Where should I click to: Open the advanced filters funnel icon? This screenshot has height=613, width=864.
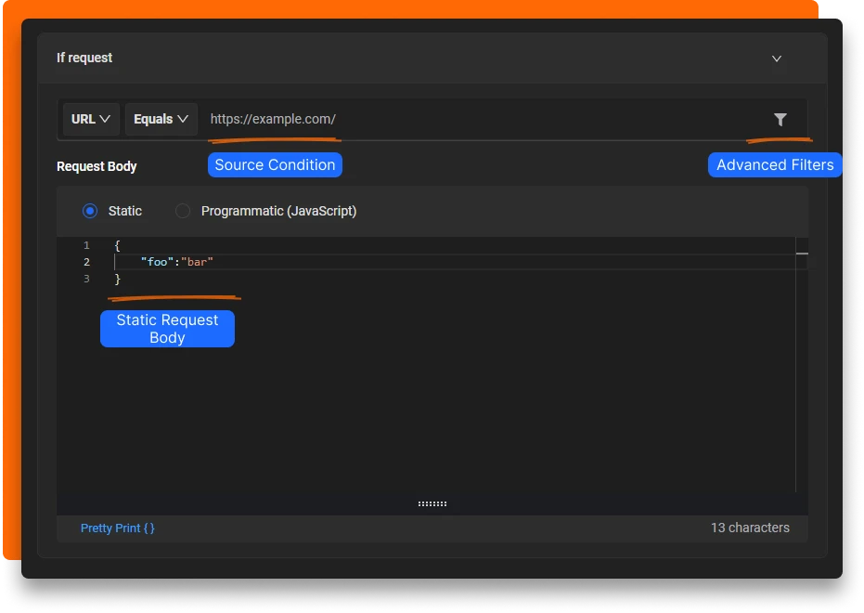[x=780, y=119]
